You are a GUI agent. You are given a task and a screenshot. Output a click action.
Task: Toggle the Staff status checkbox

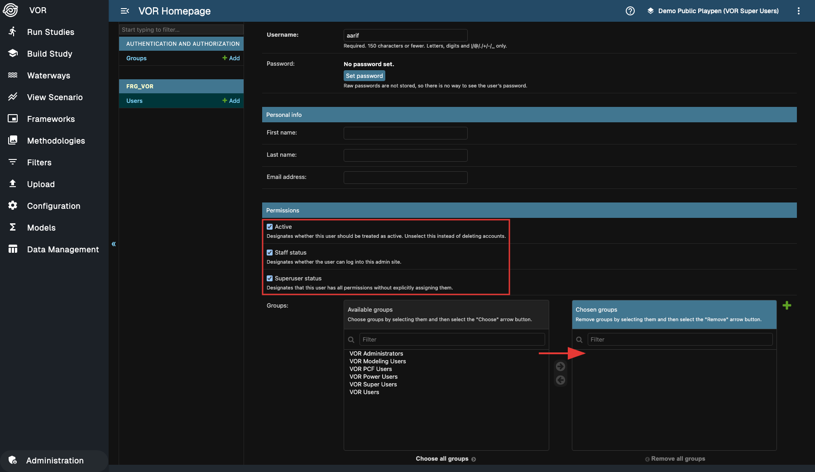(270, 253)
